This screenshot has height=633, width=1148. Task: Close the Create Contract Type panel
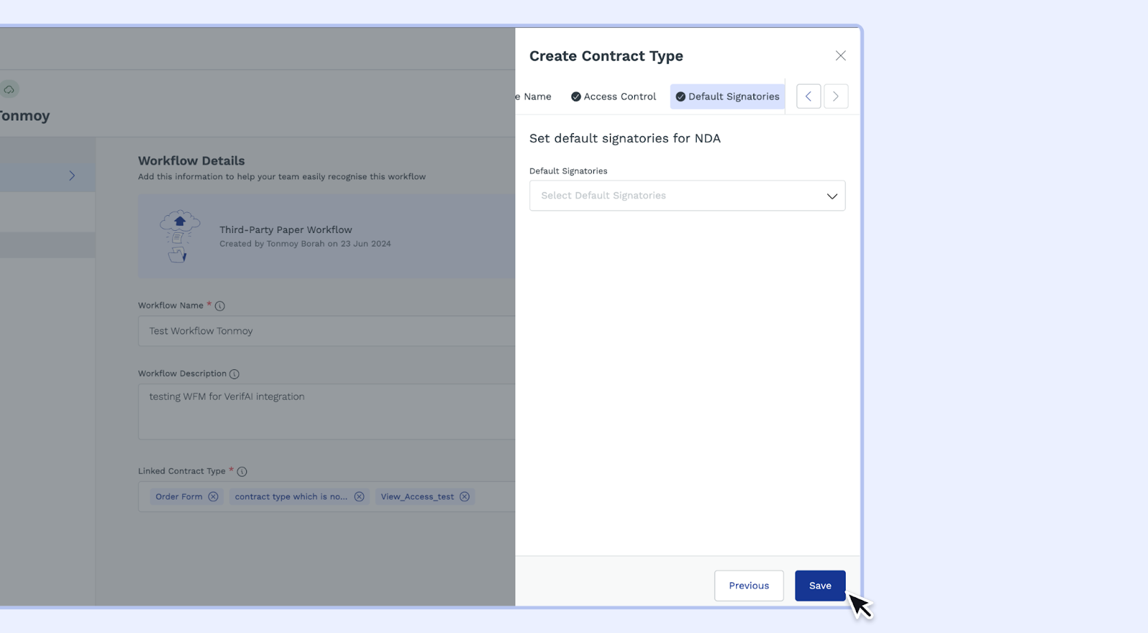[x=840, y=56]
